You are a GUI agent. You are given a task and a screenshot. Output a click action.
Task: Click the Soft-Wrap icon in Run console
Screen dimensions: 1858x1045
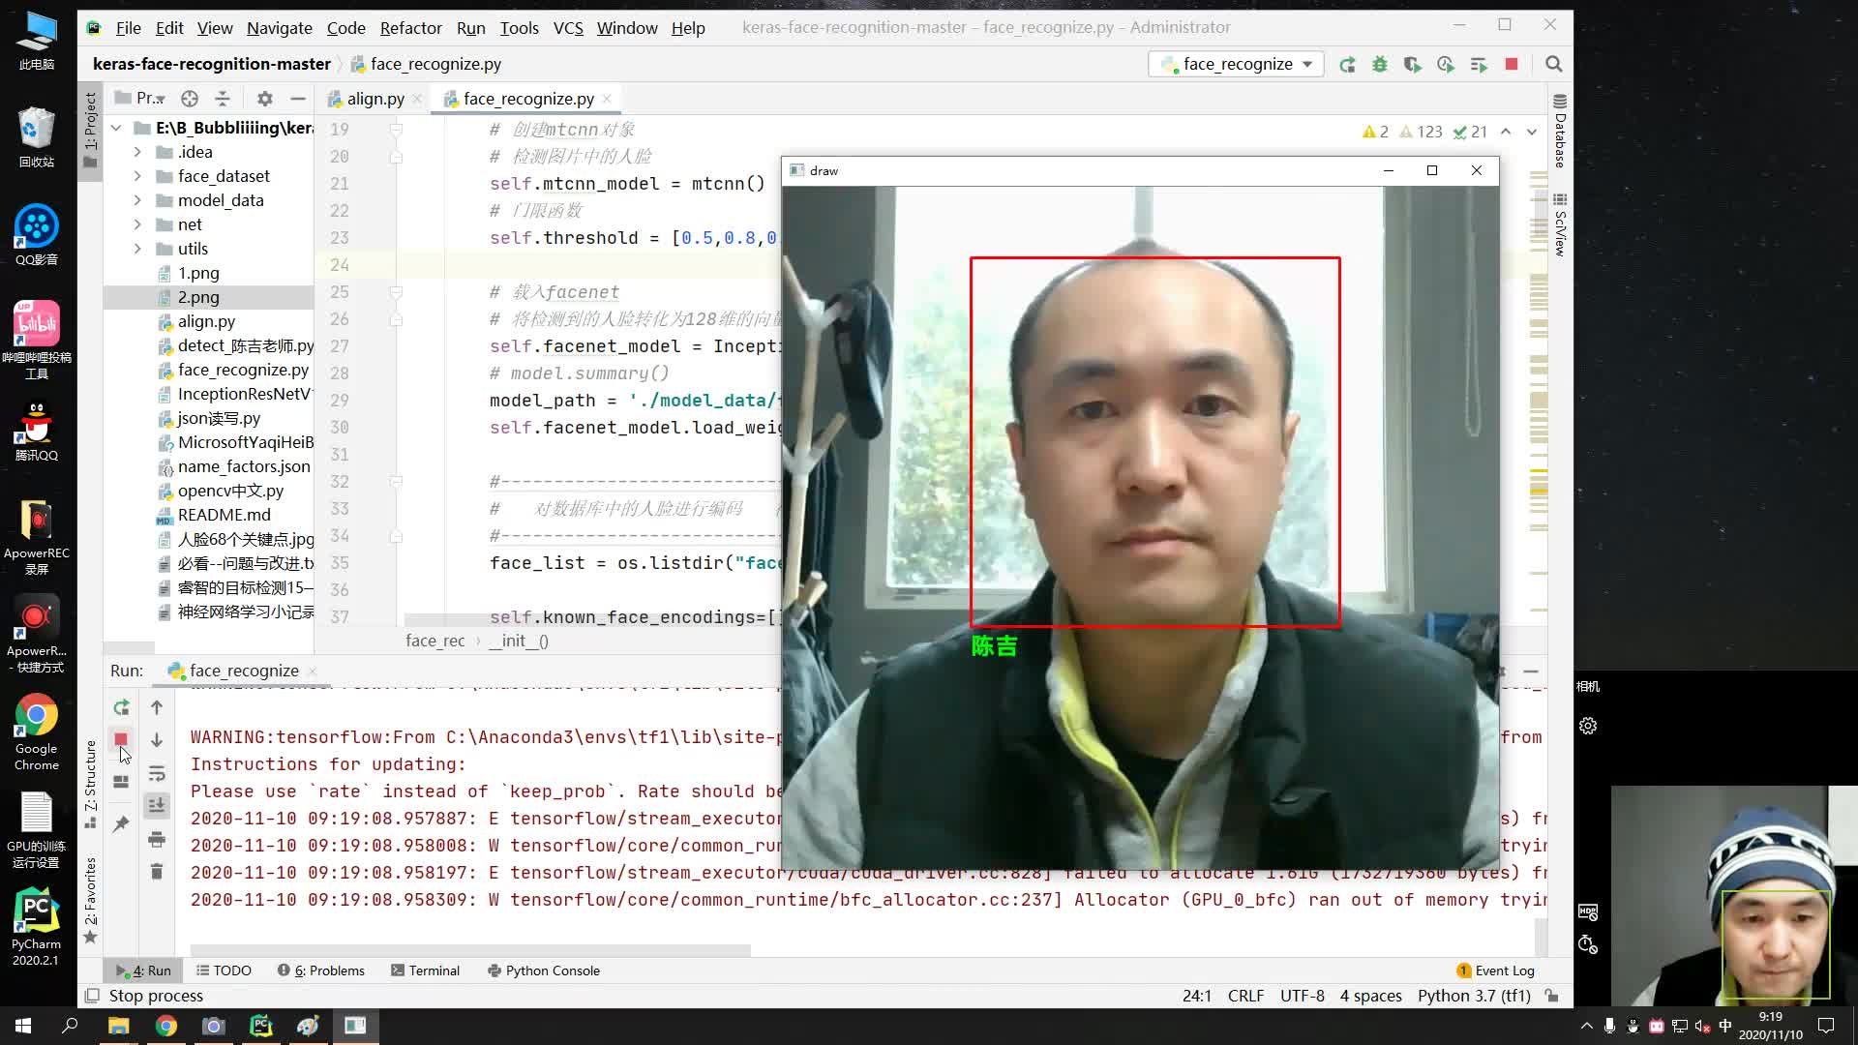click(157, 772)
